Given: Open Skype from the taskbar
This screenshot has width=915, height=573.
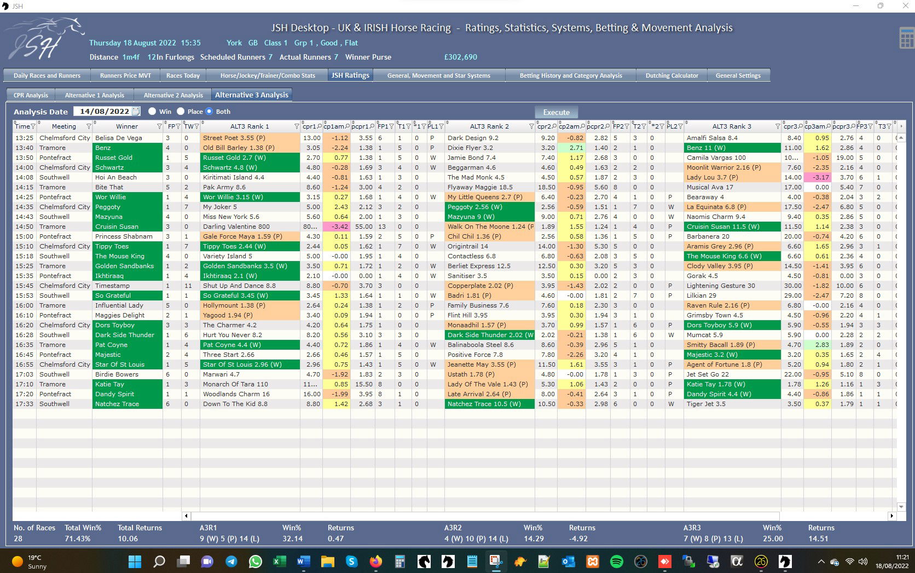Looking at the screenshot, I should [351, 562].
